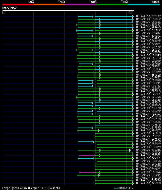Click UniRef100_B9GX32 label
Viewport: 162px width, 190px height.
coord(148,41)
